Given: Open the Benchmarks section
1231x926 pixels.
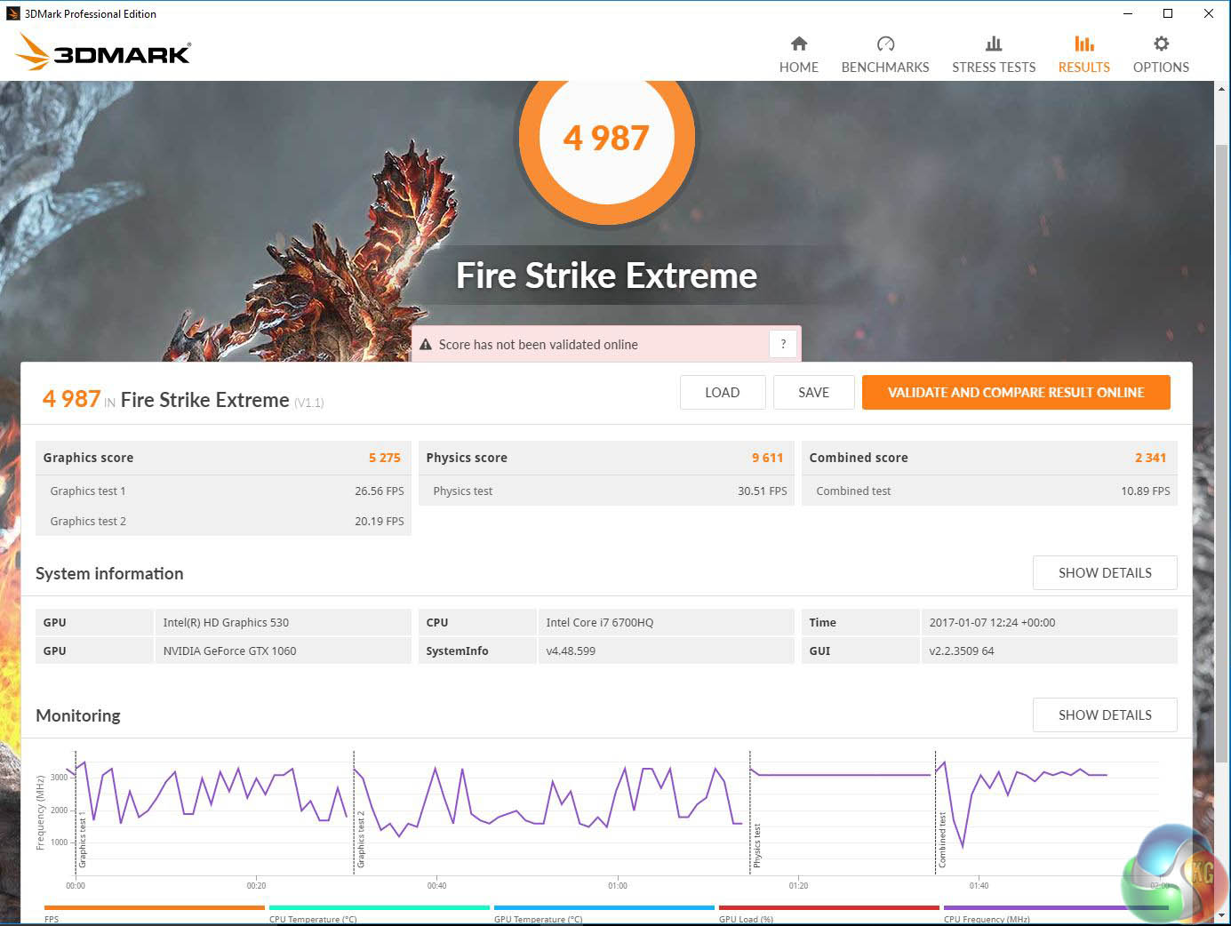Looking at the screenshot, I should pyautogui.click(x=884, y=55).
